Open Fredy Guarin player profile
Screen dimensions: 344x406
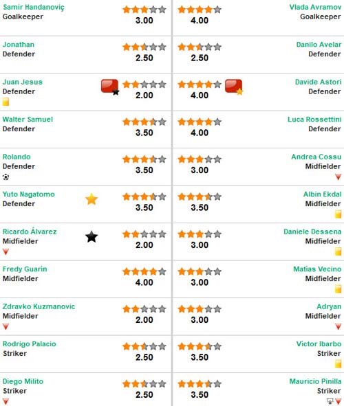click(25, 269)
